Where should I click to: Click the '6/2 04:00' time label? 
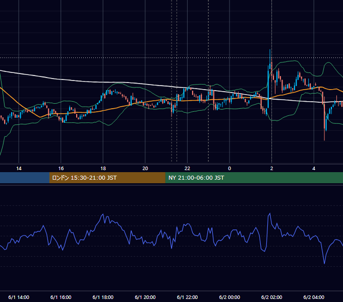314,297
